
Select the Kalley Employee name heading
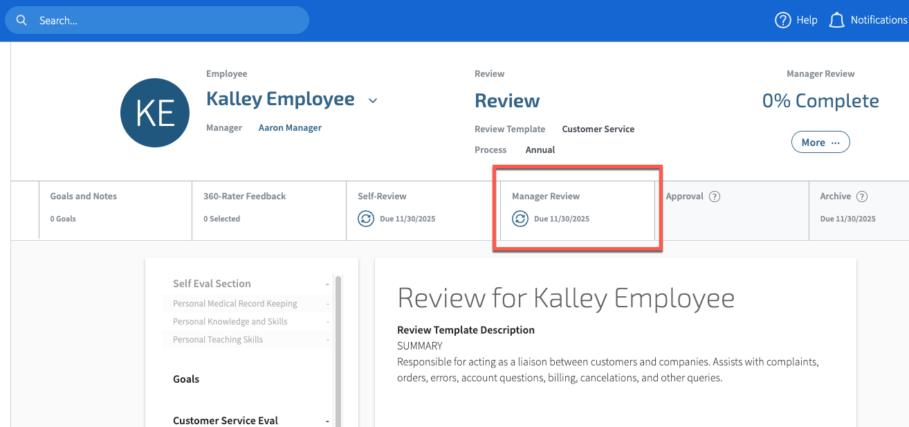point(280,99)
